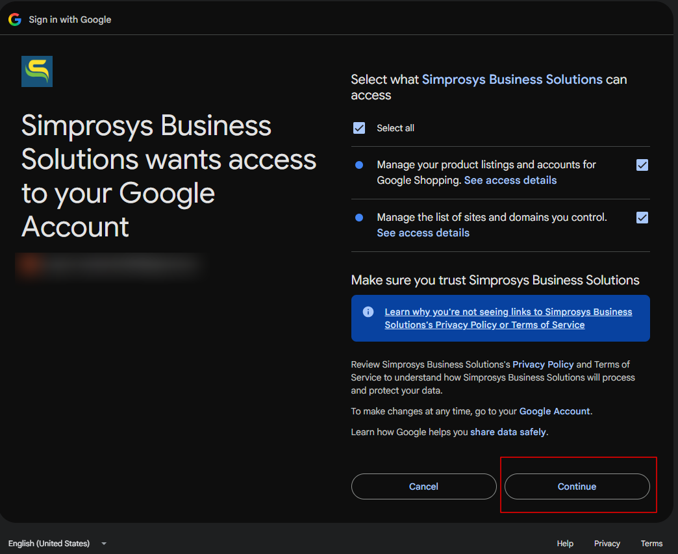Open Simprosys Privacy Policy link in review paragraph
678x554 pixels.
(x=543, y=364)
